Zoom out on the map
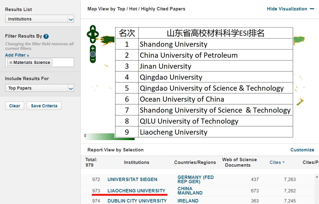 click(x=93, y=60)
